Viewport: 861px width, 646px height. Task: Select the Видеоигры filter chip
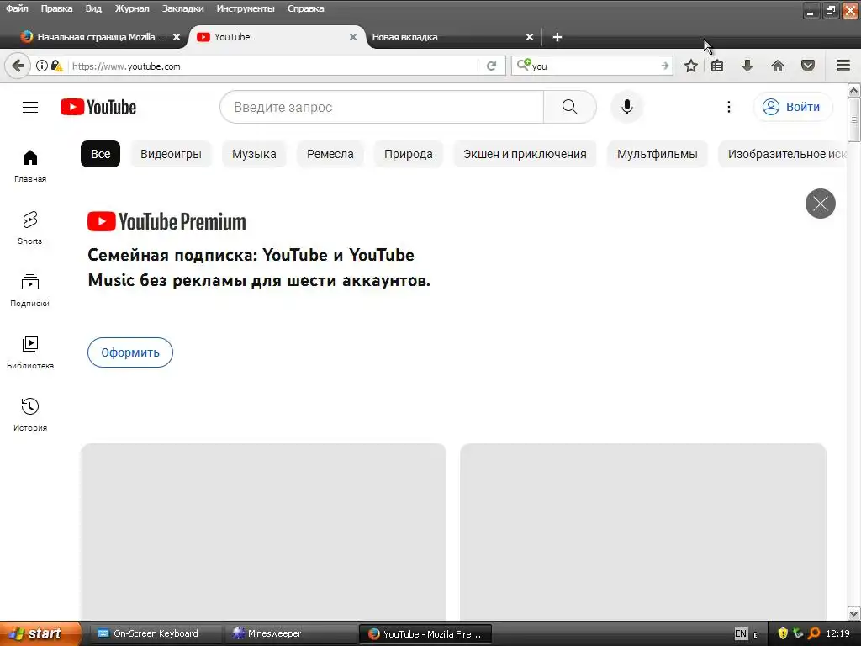[x=171, y=154]
